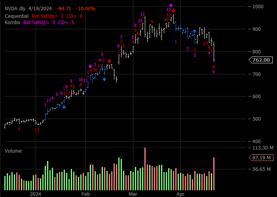Click the Mar date axis label
Screen dimensions: 277x197
tap(133, 194)
